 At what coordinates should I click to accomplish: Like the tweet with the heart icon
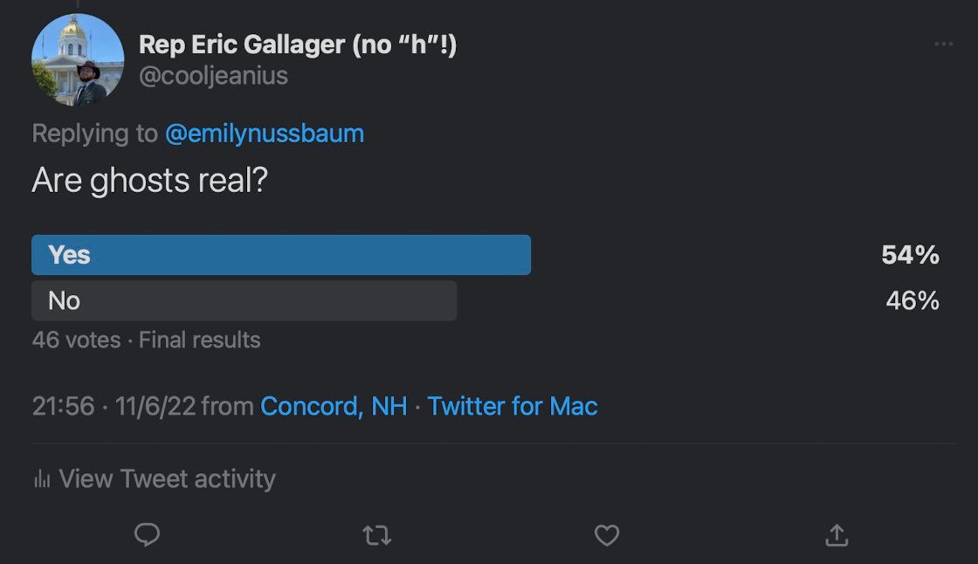pos(606,535)
